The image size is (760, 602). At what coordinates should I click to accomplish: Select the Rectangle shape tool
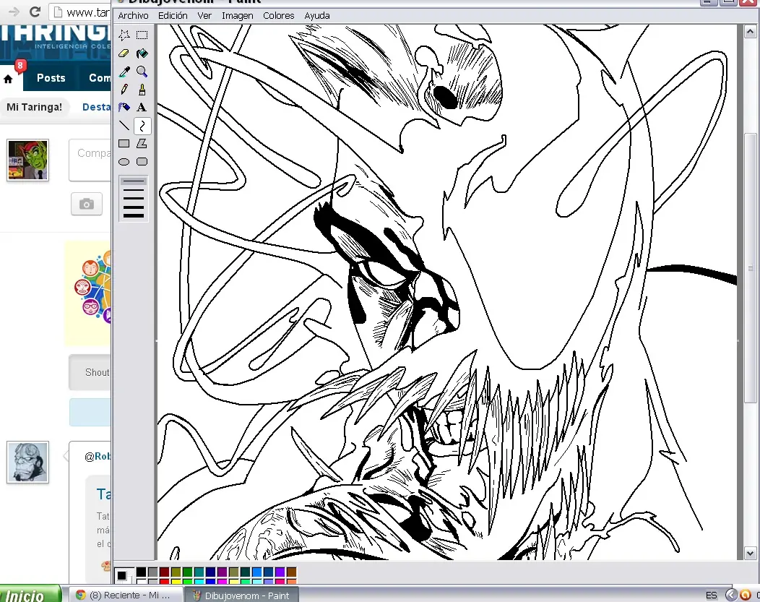click(x=124, y=144)
